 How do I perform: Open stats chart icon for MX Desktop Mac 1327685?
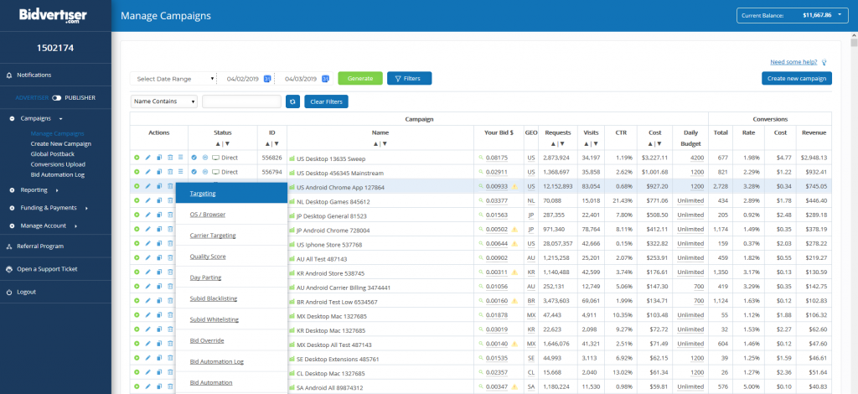(292, 315)
